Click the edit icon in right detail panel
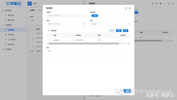 tap(152, 4)
